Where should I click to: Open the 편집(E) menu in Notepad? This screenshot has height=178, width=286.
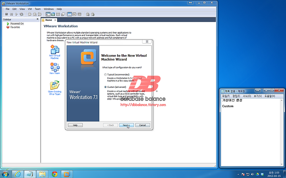[x=236, y=96]
